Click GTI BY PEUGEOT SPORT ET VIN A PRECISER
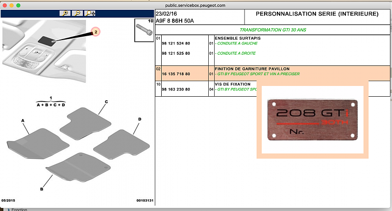The image size is (392, 211). pyautogui.click(x=257, y=74)
